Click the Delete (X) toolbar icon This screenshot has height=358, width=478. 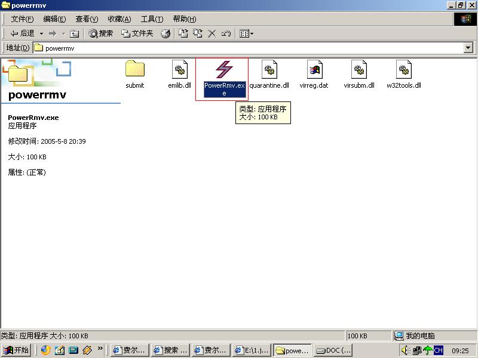(212, 33)
